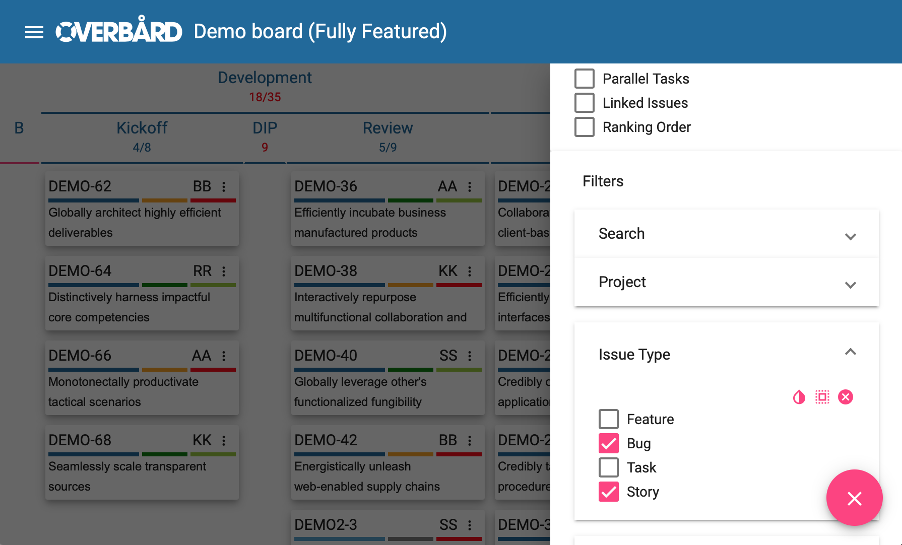
Task: Open the DEMO-62 card options menu
Action: coord(224,187)
